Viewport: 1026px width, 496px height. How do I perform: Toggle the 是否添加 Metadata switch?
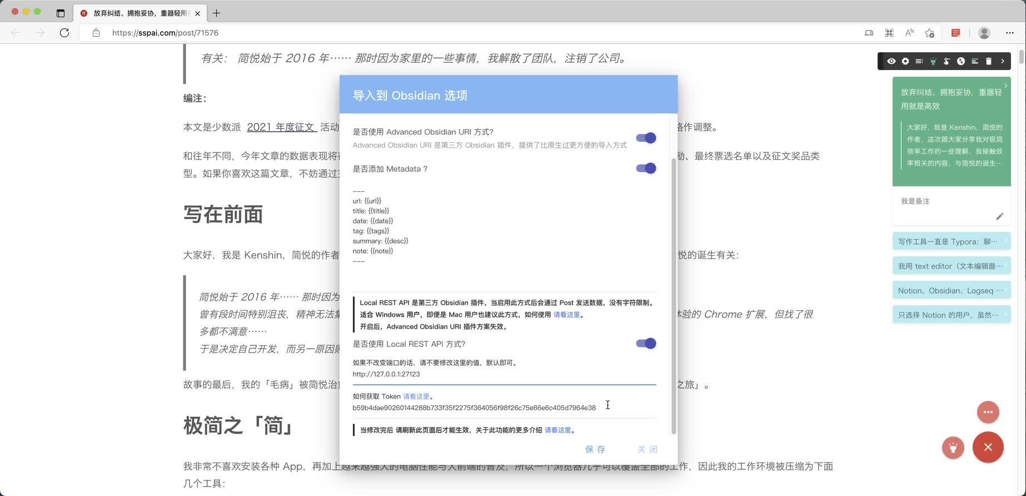(646, 168)
